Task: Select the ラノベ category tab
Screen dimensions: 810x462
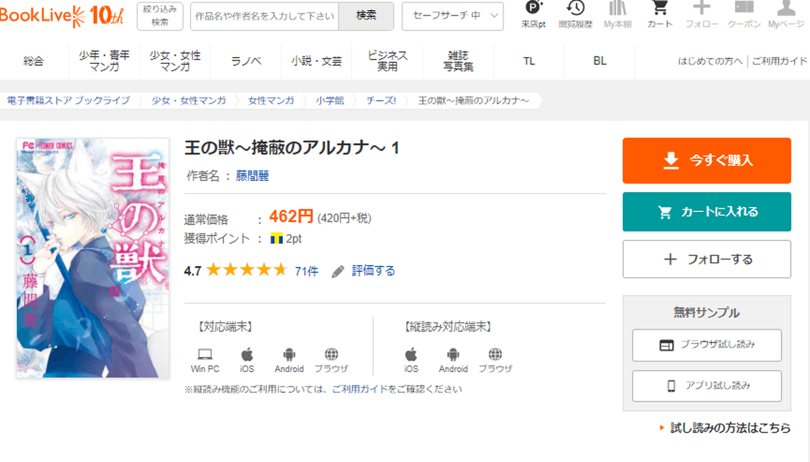Action: tap(246, 61)
